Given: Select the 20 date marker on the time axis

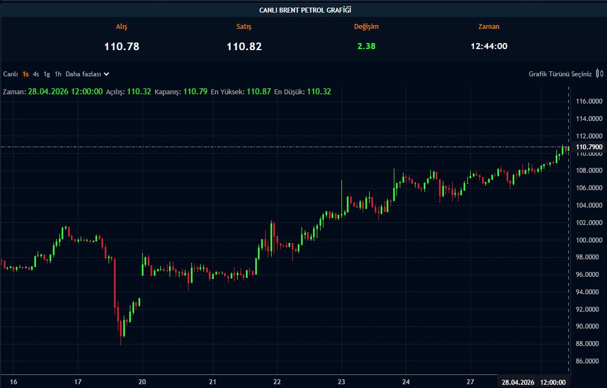Looking at the screenshot, I should point(142,382).
